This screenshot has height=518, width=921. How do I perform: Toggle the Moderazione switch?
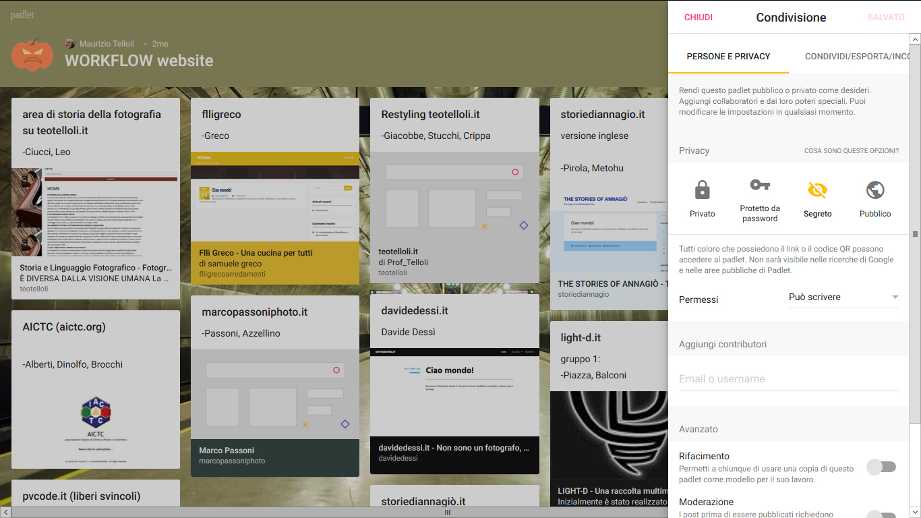point(881,515)
